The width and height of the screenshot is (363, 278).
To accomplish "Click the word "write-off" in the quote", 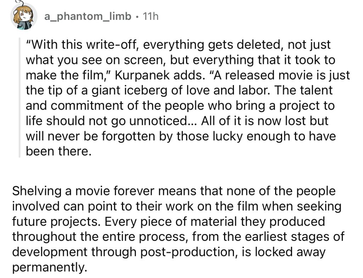I will [112, 45].
